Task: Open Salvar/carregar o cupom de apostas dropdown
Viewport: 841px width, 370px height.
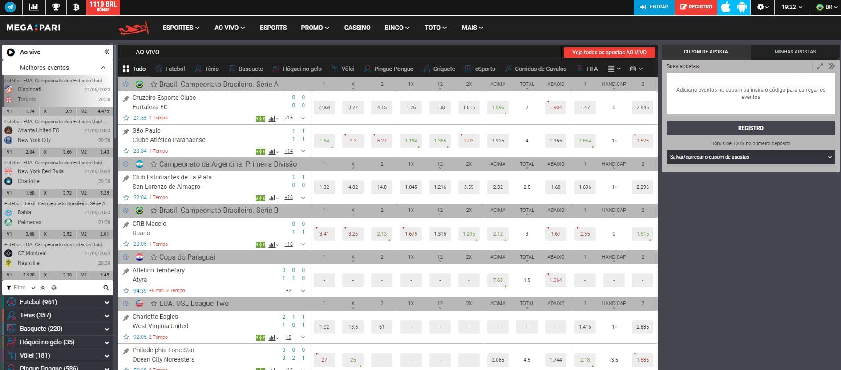Action: (751, 157)
